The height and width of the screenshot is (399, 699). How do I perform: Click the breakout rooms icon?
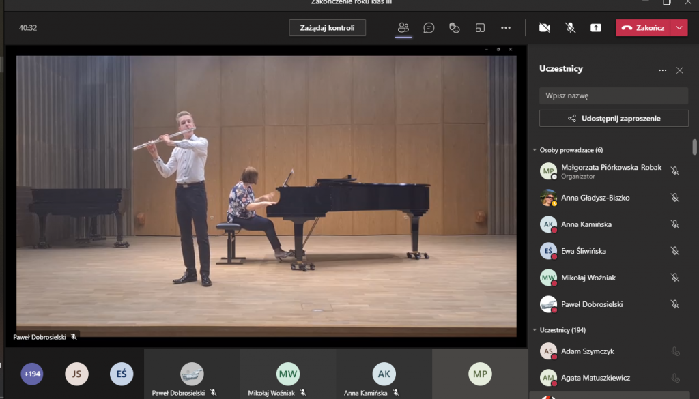[480, 28]
